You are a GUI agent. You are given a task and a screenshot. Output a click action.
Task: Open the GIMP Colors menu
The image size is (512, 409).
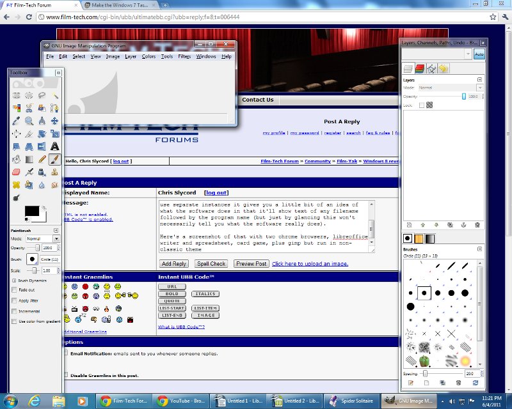148,56
